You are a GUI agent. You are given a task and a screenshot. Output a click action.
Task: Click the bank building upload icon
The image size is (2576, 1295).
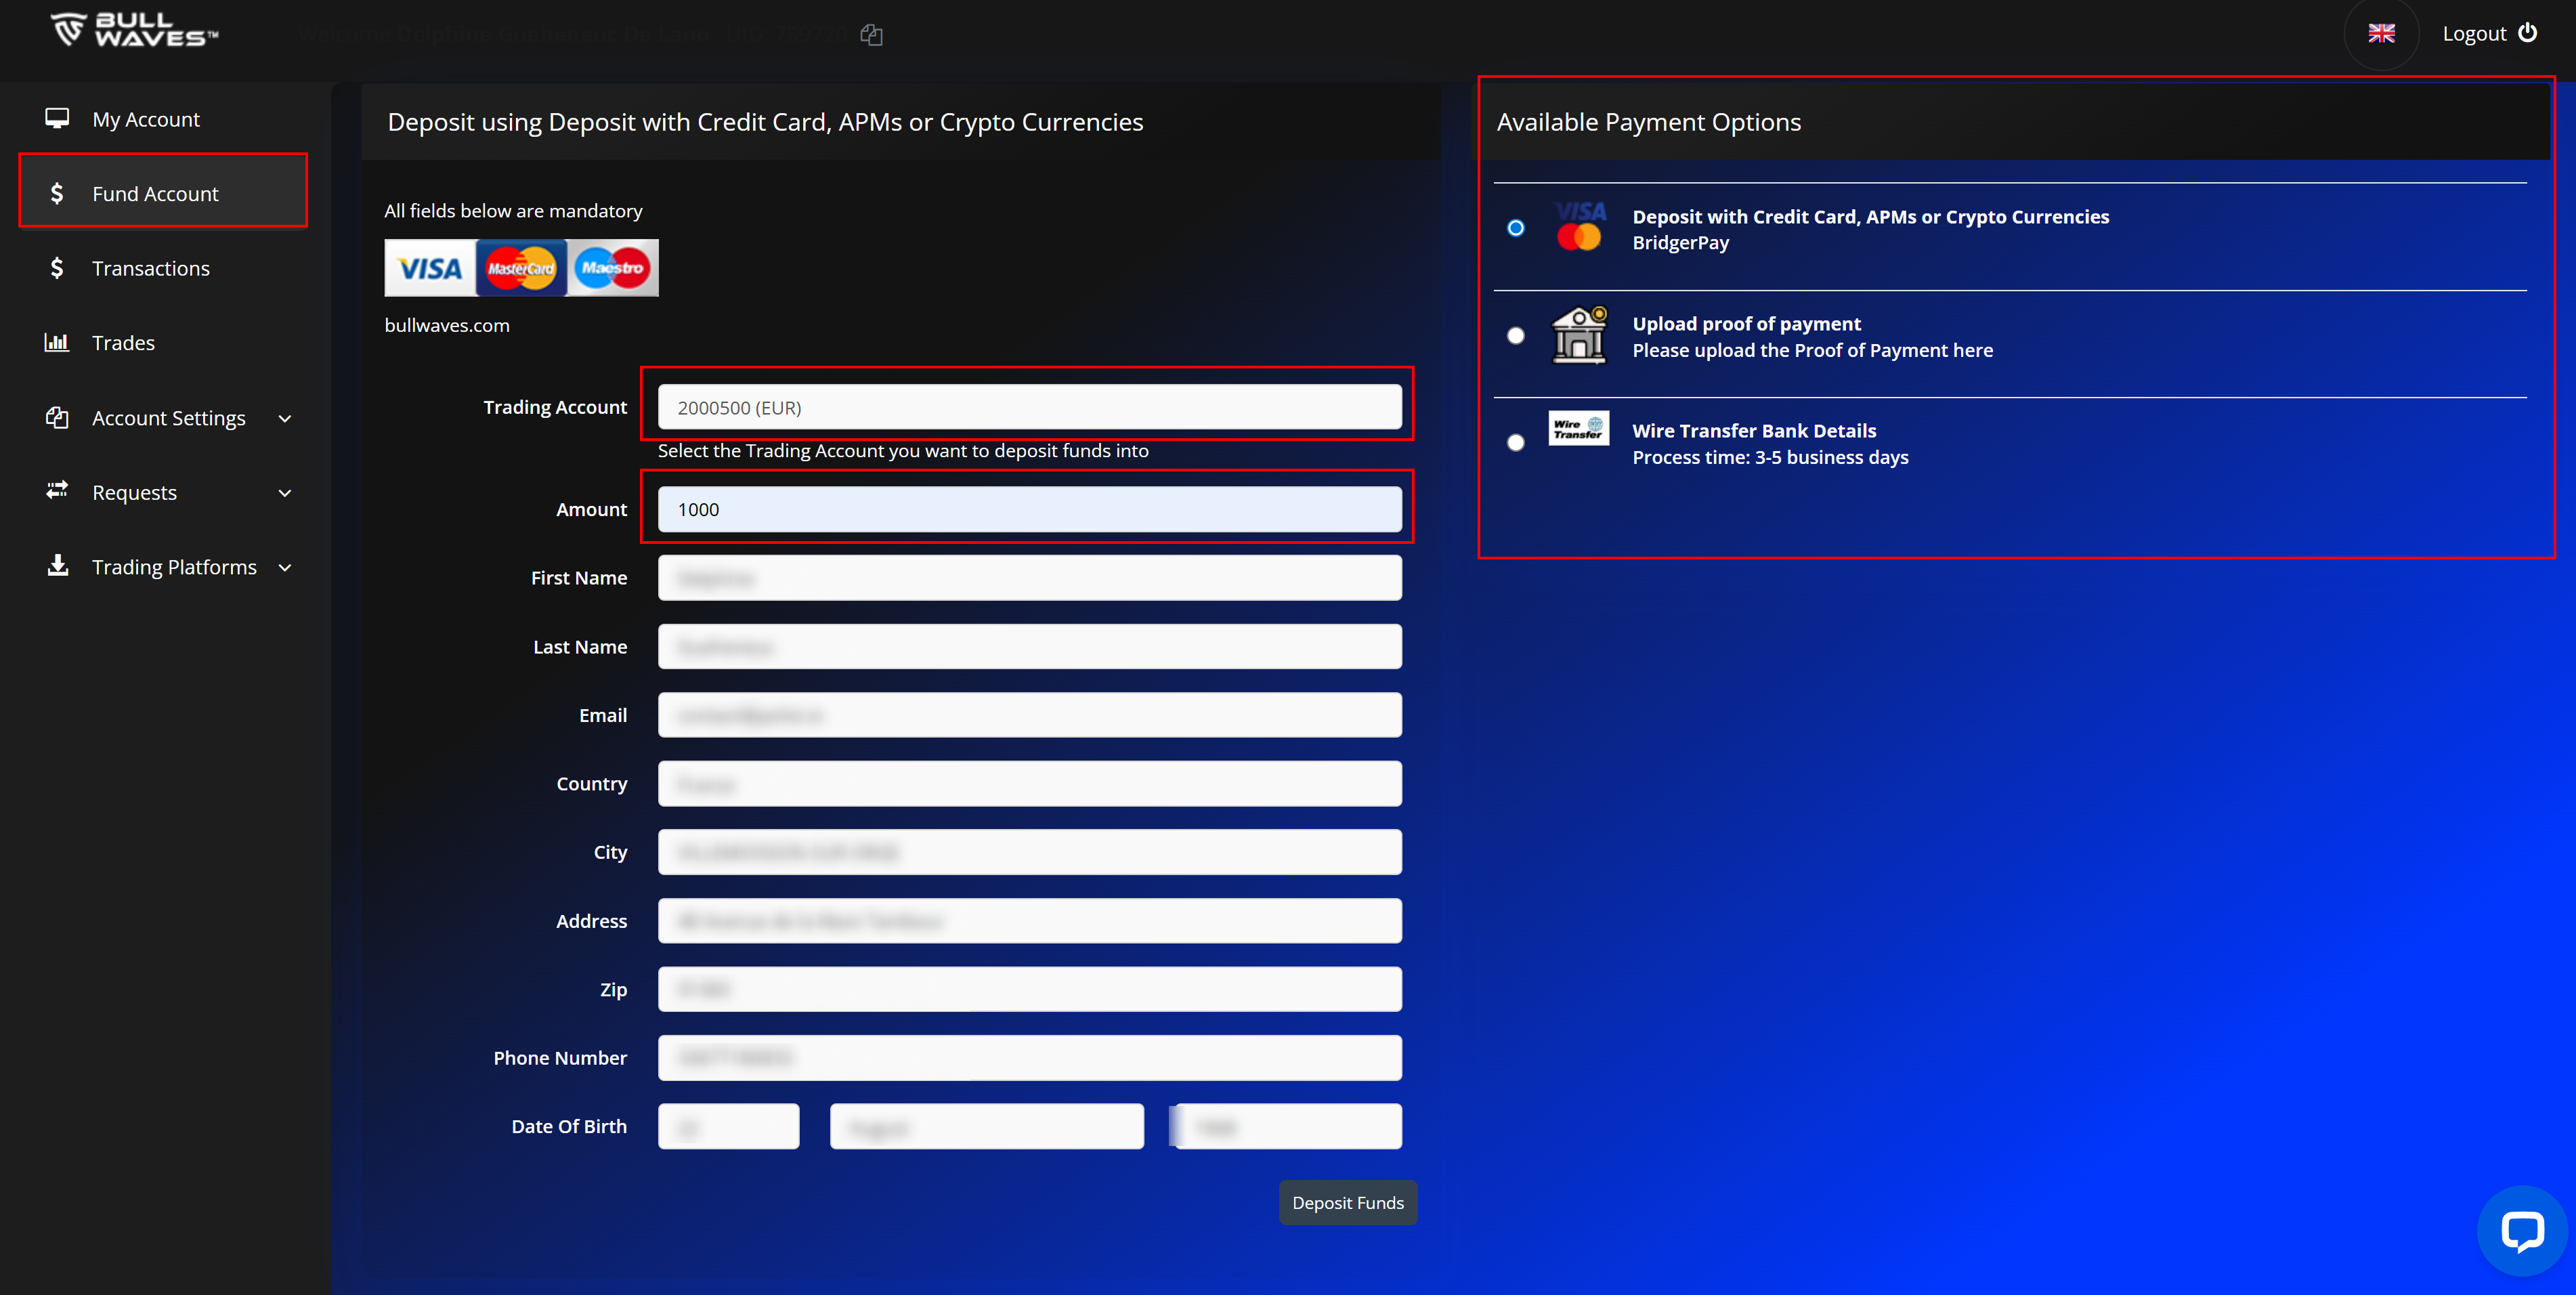pos(1578,336)
